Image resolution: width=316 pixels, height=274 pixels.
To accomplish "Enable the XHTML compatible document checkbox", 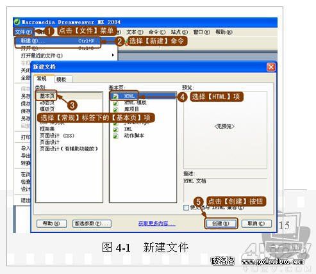I will click(x=186, y=207).
